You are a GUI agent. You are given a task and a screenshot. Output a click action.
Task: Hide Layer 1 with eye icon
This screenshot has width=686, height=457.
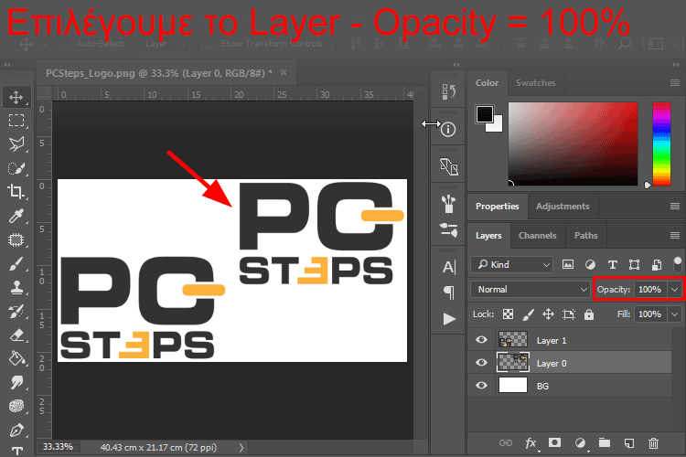pyautogui.click(x=482, y=340)
